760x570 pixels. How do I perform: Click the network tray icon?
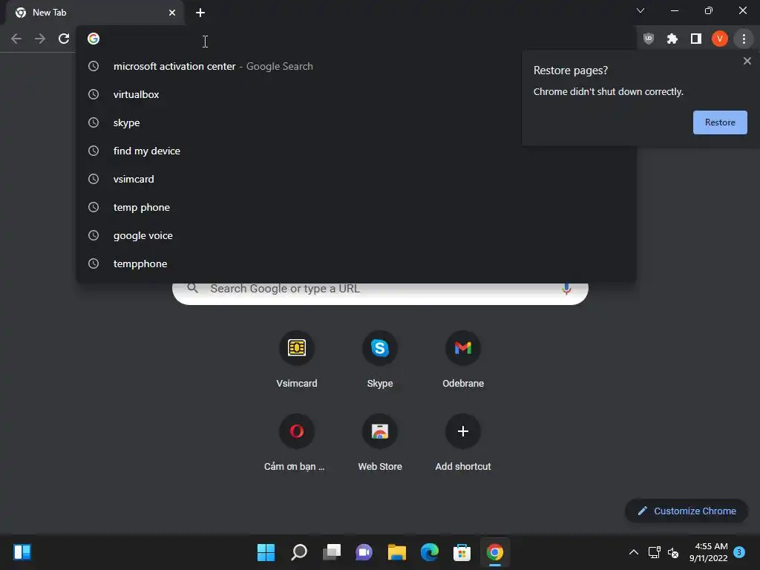click(655, 552)
